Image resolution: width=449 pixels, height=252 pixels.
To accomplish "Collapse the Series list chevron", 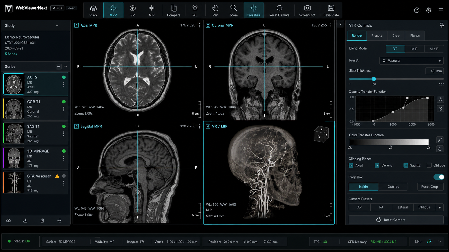I will pos(66,66).
